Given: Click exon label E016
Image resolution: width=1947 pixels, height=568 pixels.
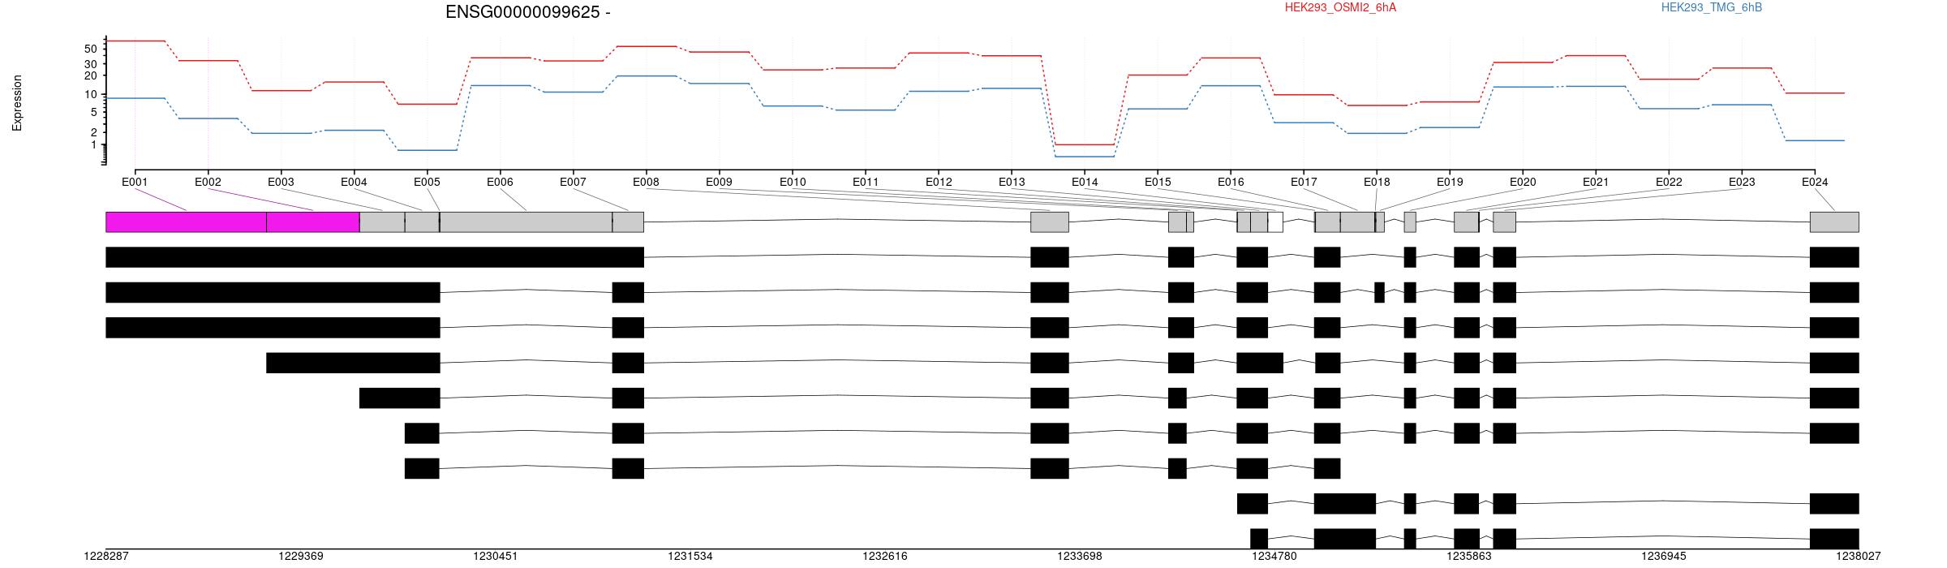Looking at the screenshot, I should 1231,182.
